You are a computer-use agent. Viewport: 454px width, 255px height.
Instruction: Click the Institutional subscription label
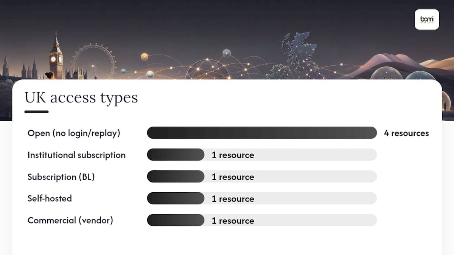76,155
